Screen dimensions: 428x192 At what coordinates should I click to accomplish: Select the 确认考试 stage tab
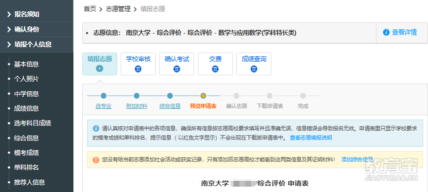click(177, 64)
